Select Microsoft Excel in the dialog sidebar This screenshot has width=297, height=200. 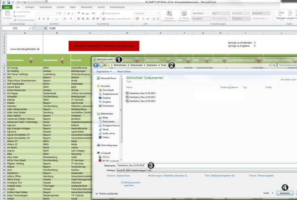(106, 78)
